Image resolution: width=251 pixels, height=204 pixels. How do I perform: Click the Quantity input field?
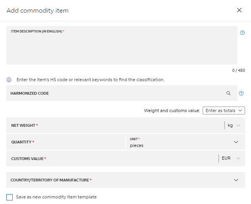tap(66, 142)
